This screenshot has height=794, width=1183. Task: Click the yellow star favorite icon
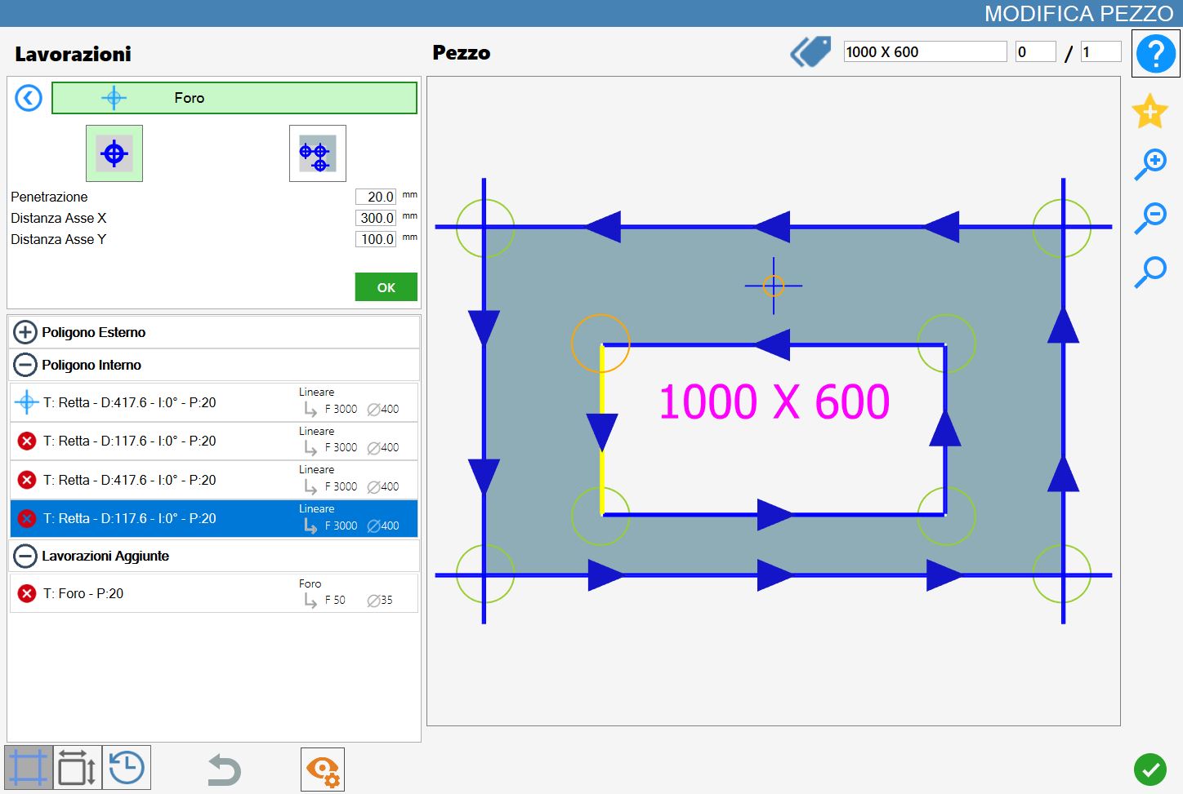click(1150, 111)
